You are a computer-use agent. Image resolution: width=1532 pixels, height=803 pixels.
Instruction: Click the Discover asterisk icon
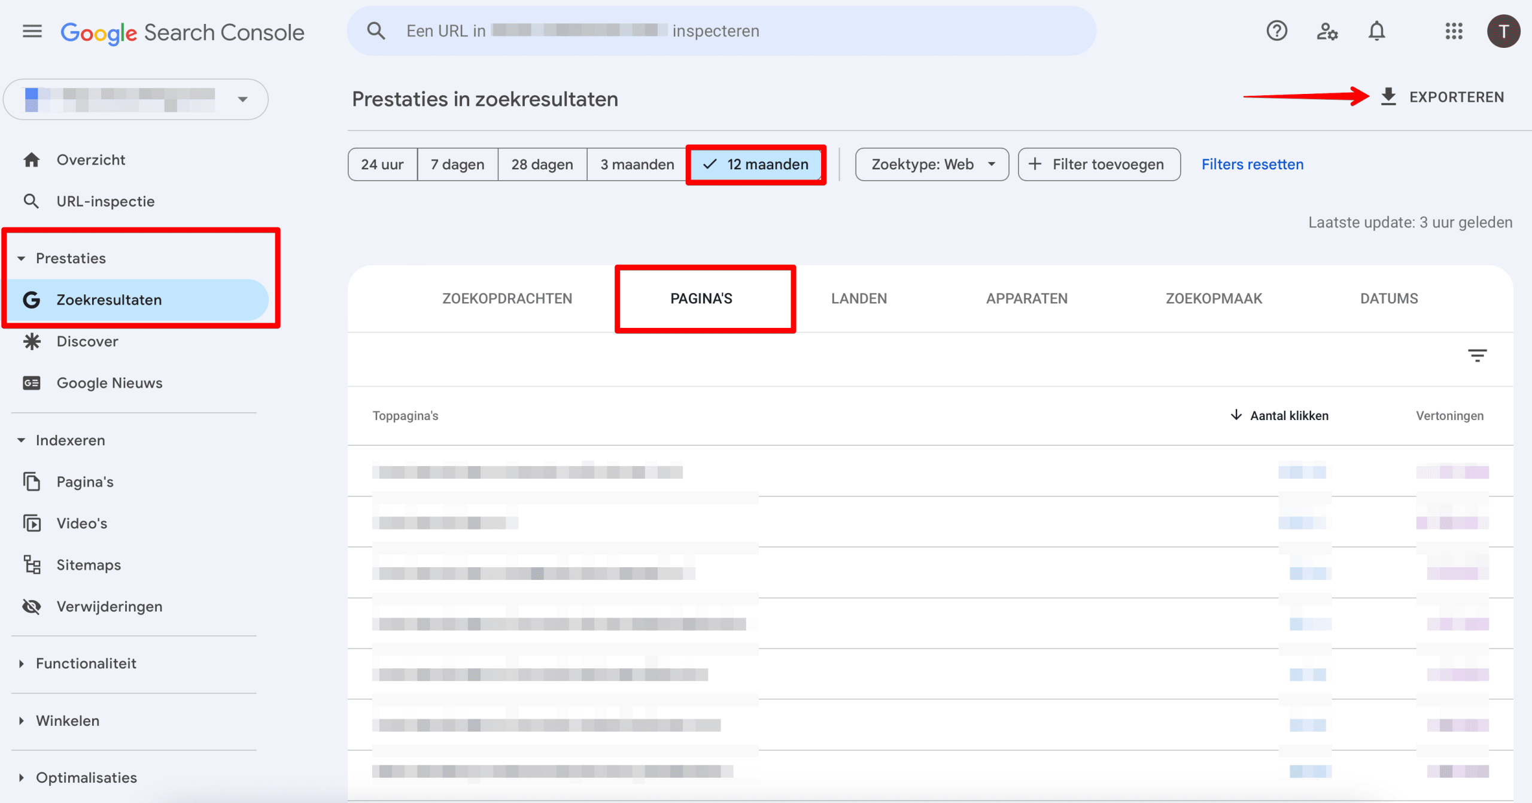(x=32, y=341)
